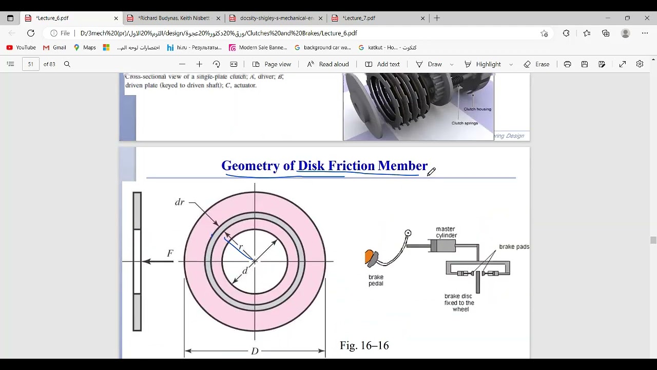Open the Maps bookmark
The width and height of the screenshot is (657, 370).
tap(85, 47)
